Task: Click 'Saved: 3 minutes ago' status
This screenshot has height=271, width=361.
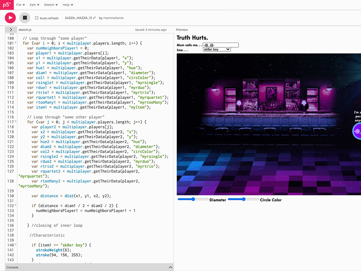Action: [x=151, y=30]
